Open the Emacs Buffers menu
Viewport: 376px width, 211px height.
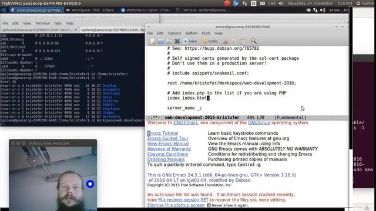191,33
